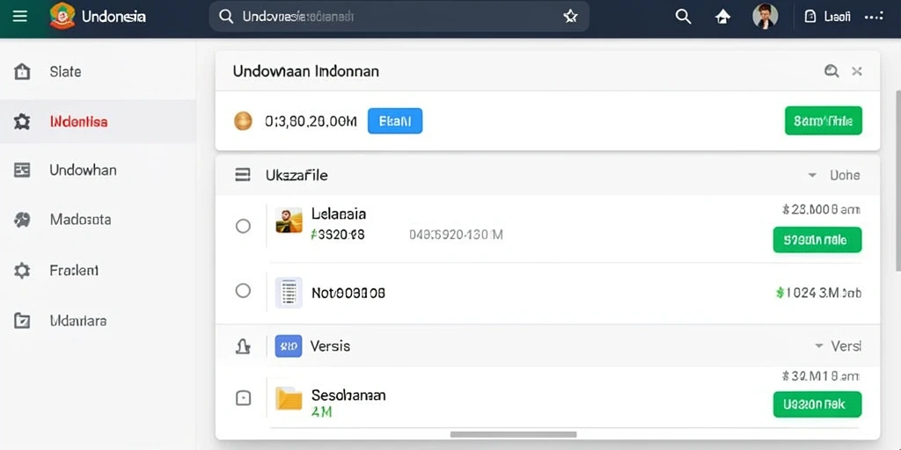Image resolution: width=901 pixels, height=450 pixels.
Task: Click the Lelanaia file name
Action: [339, 214]
